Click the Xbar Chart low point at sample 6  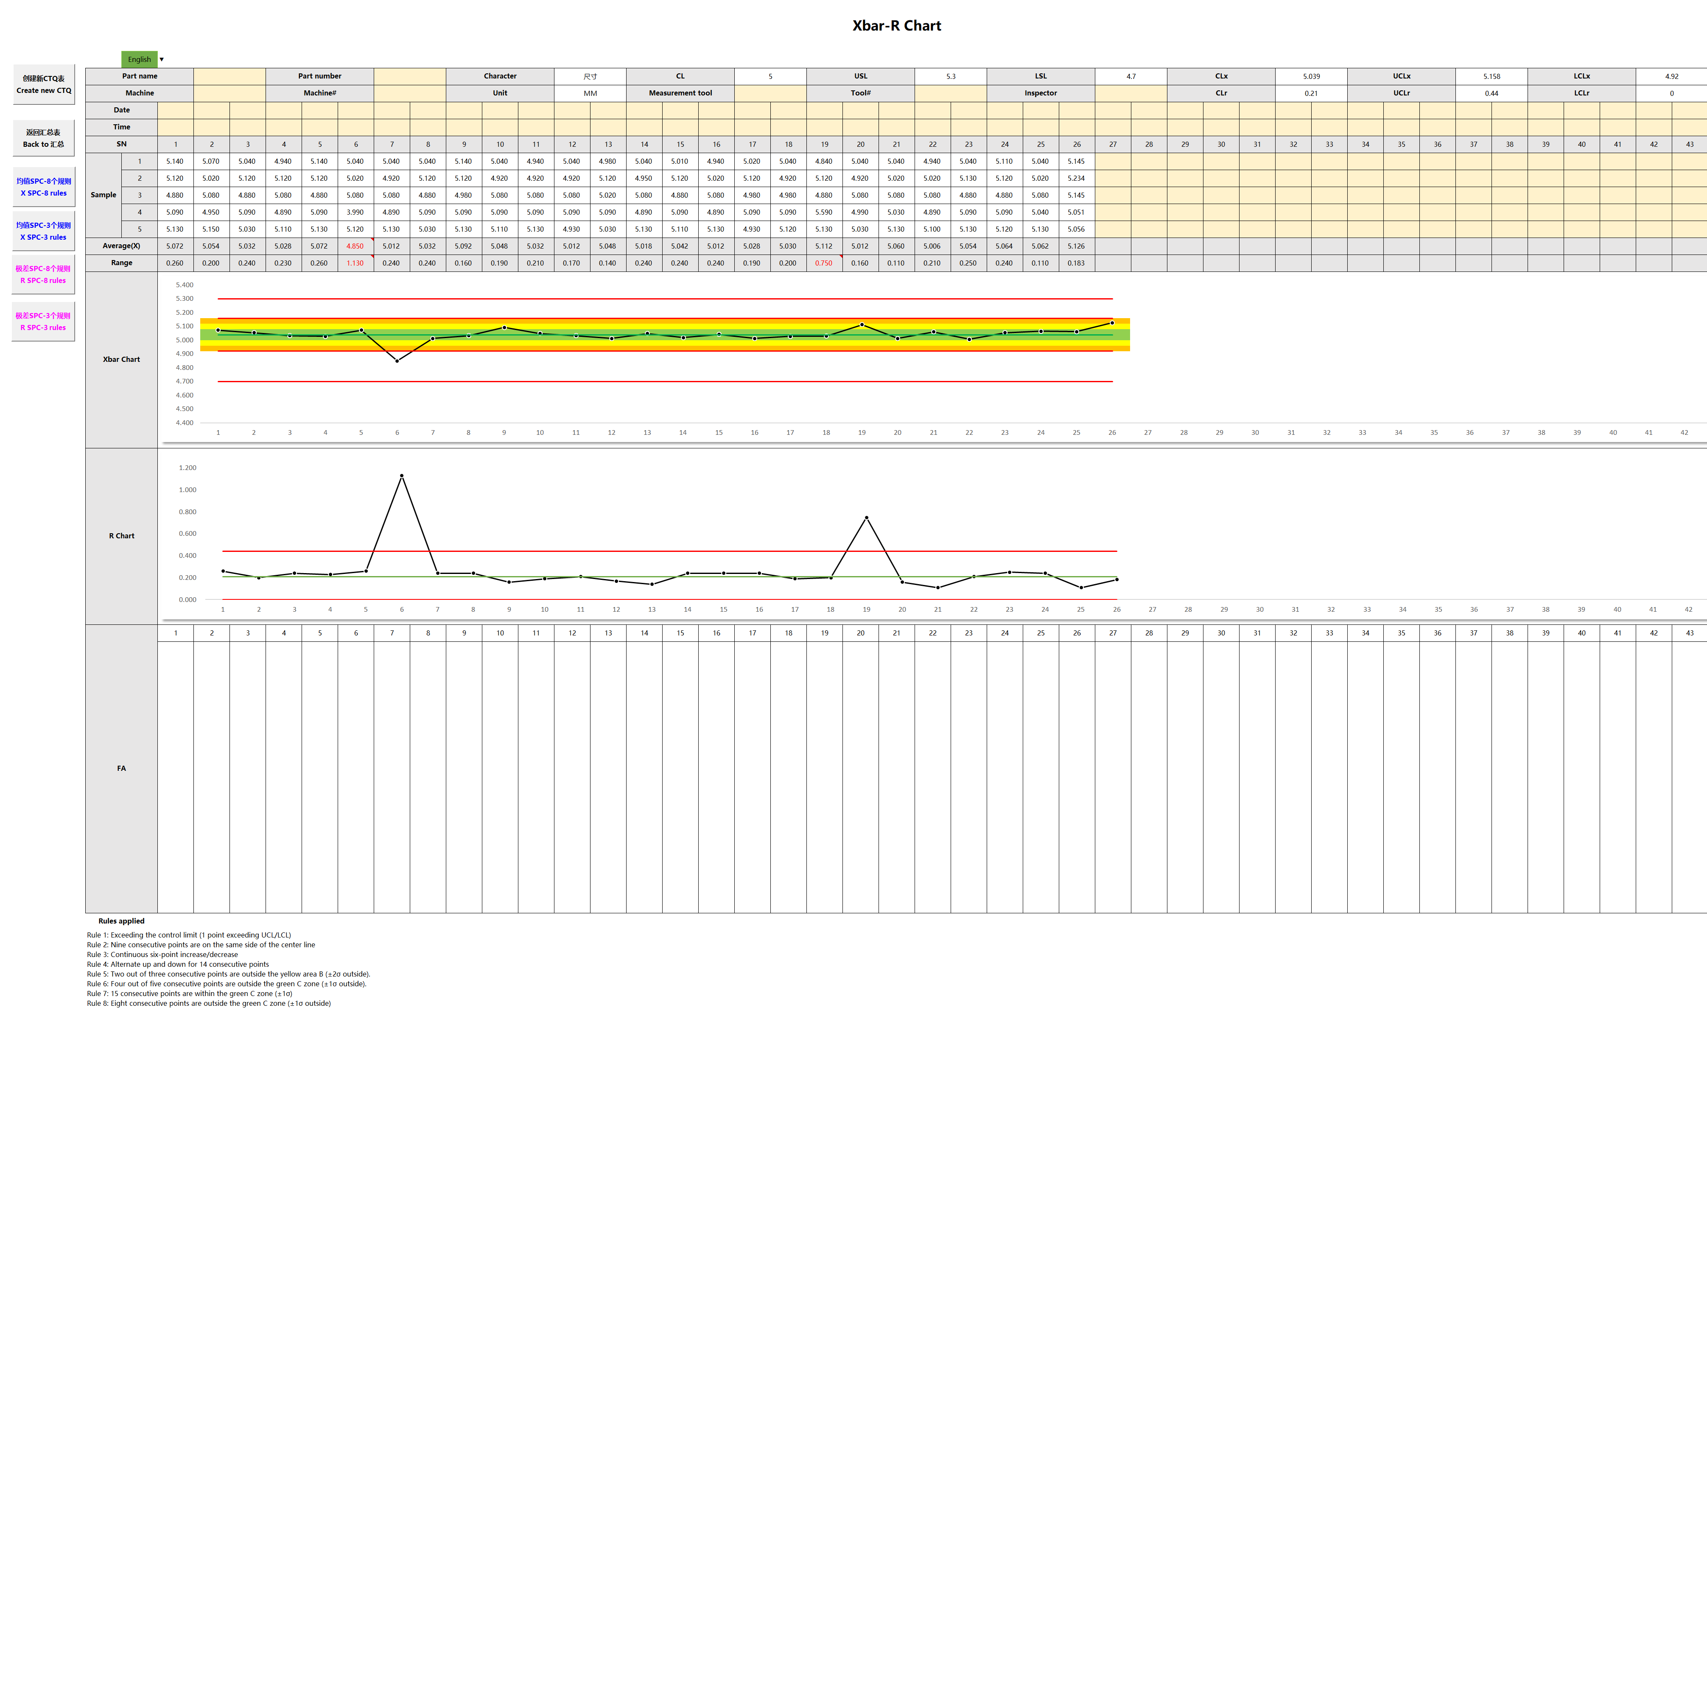[397, 361]
